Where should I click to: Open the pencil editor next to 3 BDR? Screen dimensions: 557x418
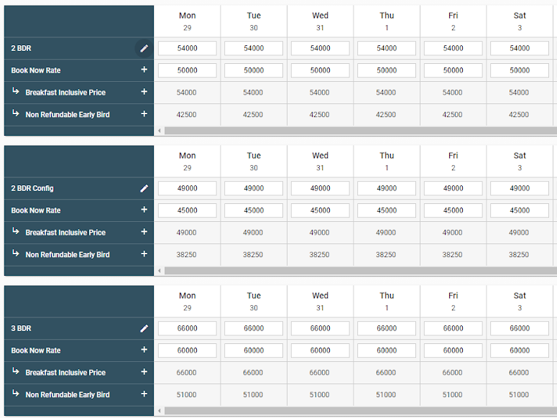click(x=144, y=328)
